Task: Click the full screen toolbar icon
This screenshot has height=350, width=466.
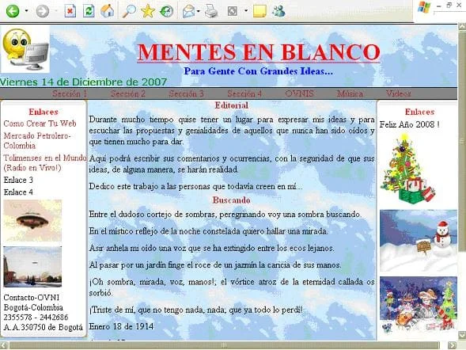Action: [x=233, y=11]
